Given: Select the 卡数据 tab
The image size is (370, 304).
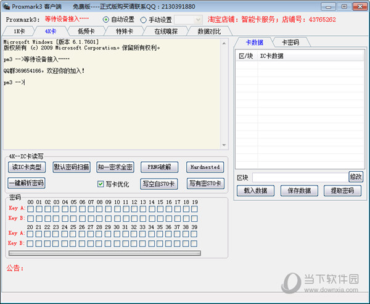Looking at the screenshot, I should tap(254, 43).
